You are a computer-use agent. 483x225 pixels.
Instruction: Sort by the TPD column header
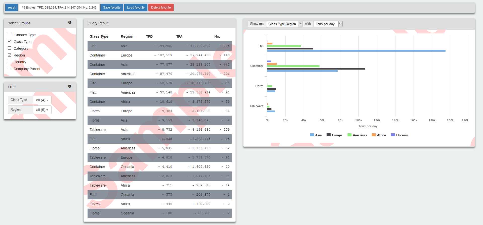(x=149, y=36)
